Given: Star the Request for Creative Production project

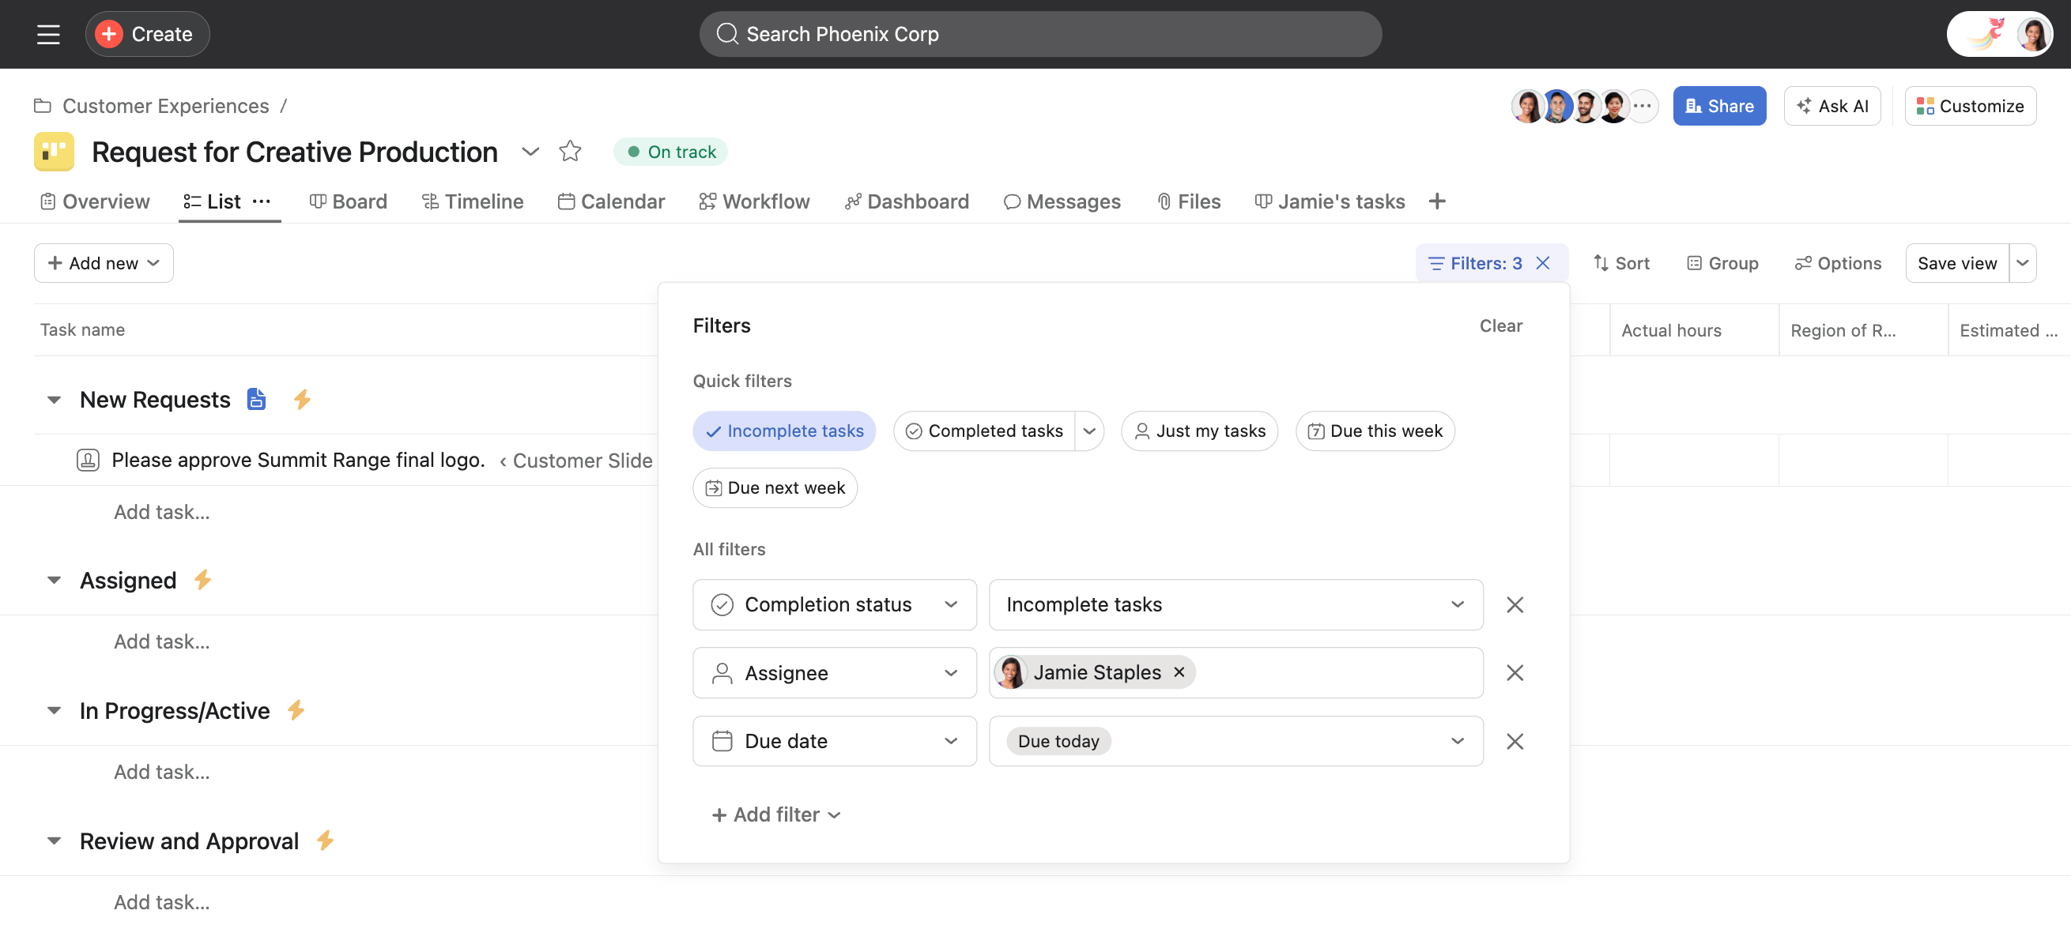Looking at the screenshot, I should 571,151.
